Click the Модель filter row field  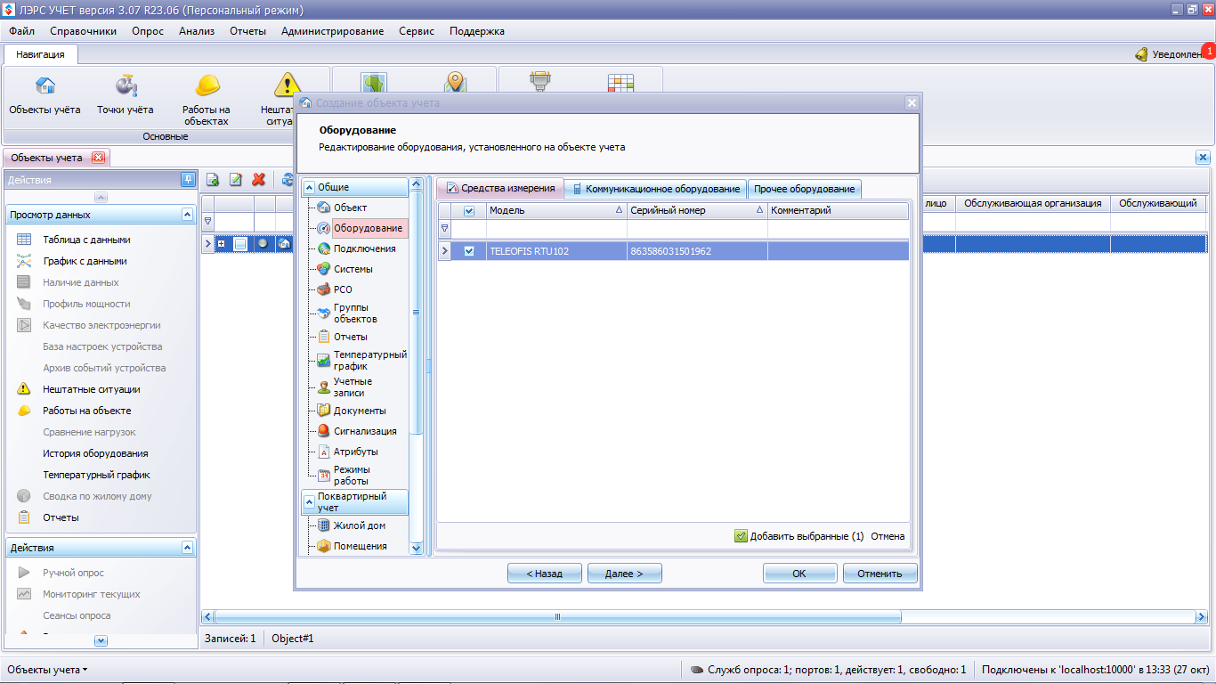555,228
